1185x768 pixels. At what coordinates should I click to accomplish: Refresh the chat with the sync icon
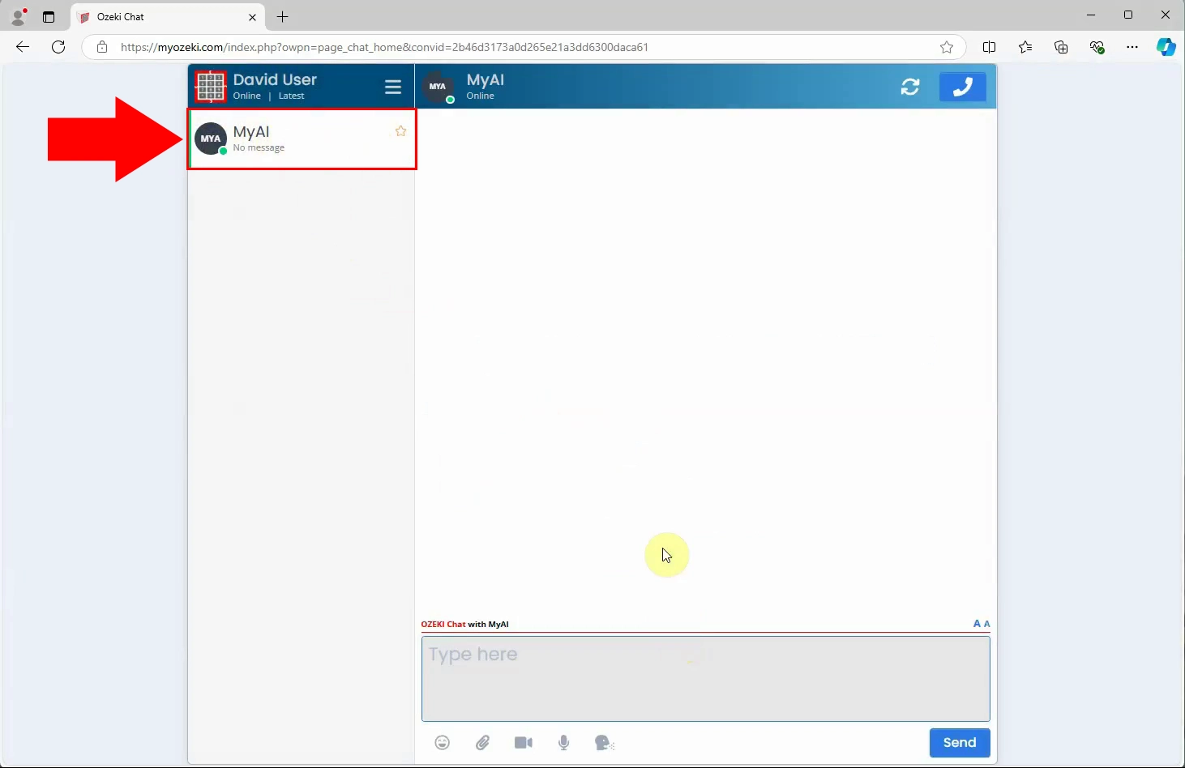910,87
